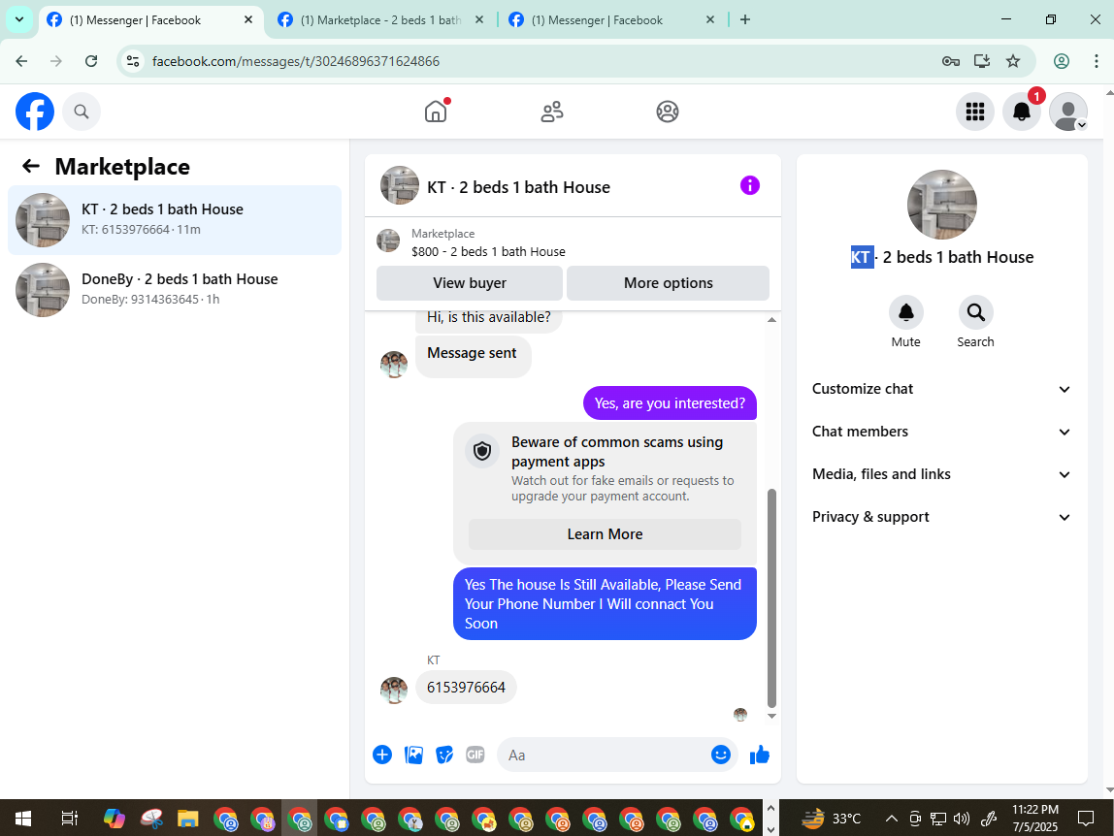Click the install app icon in address bar
1114x836 pixels.
982,61
